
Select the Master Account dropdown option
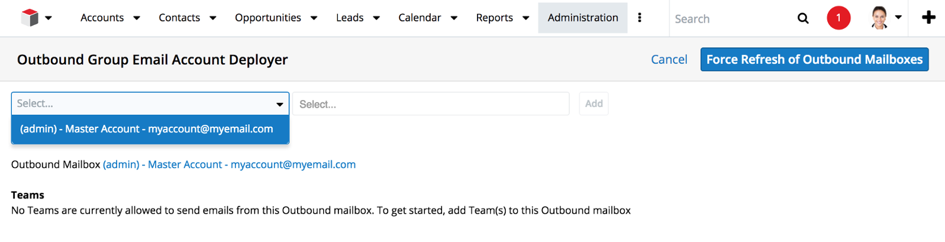click(x=147, y=129)
